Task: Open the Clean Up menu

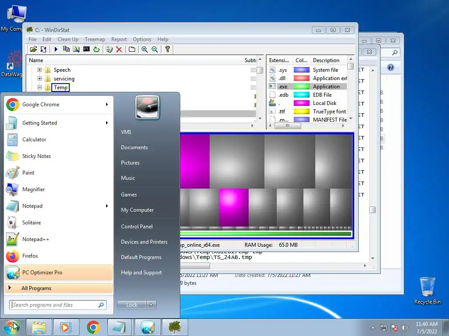Action: (68, 39)
